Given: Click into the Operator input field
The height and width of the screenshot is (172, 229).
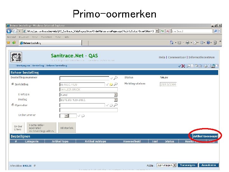Looking at the screenshot, I should [82, 105].
